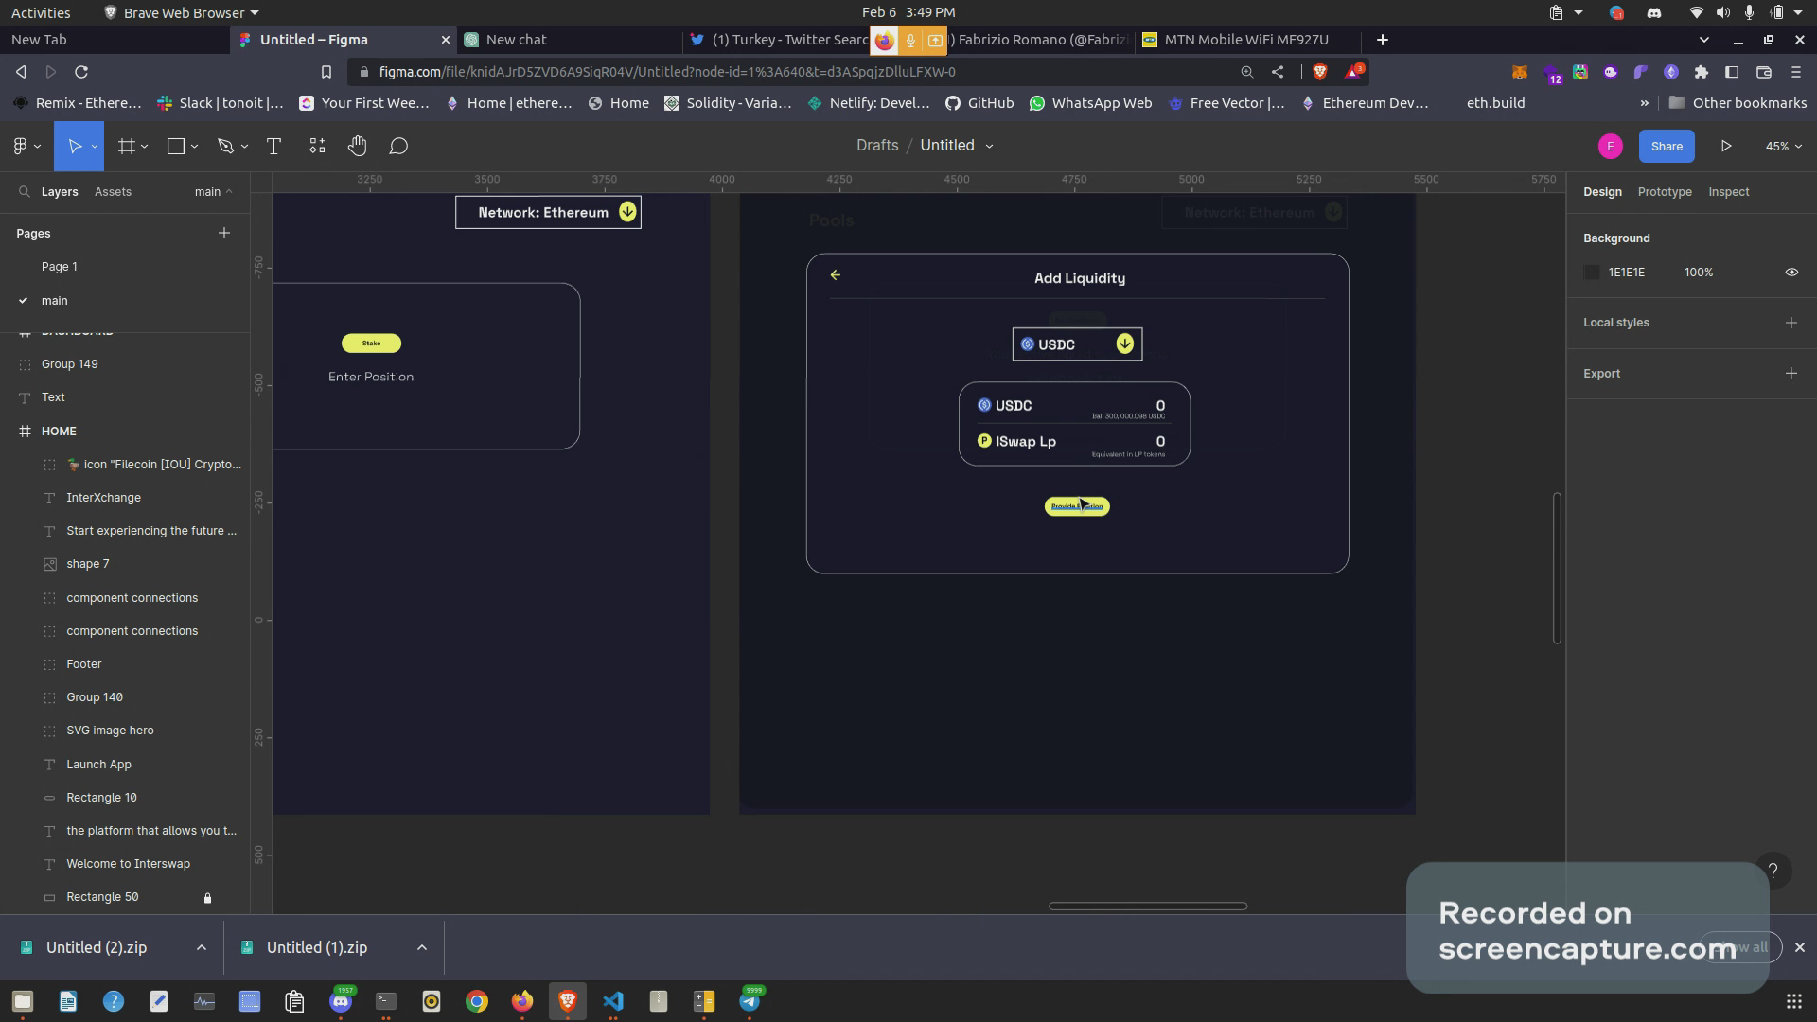Open Telegram from the dock

tap(750, 1001)
